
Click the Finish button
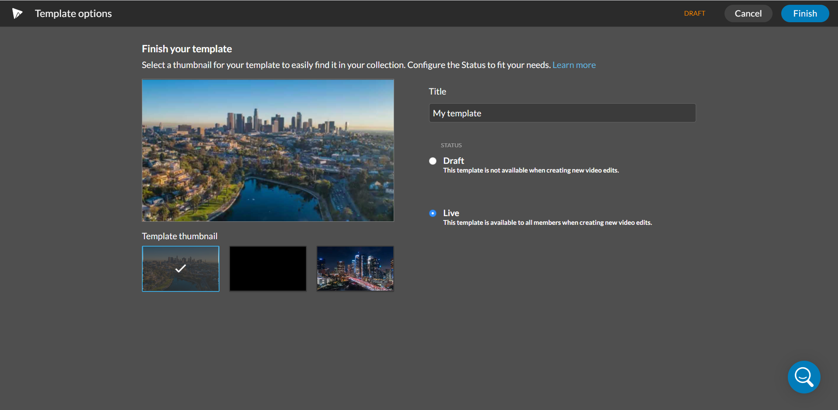tap(805, 13)
